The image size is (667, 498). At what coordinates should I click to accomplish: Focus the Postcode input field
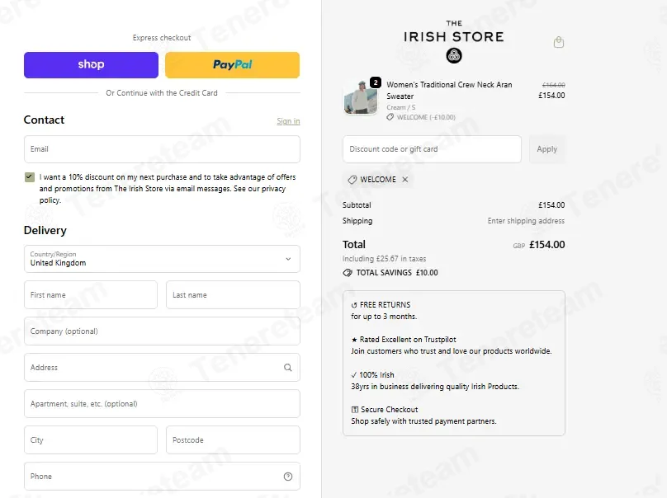click(233, 440)
